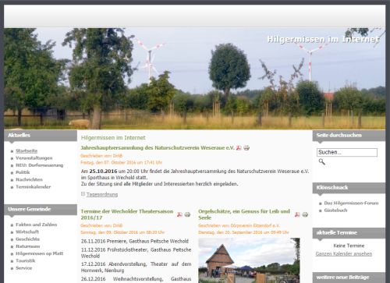The image size is (390, 283).
Task: Open PDF icon for Orgelschätze article
Action: 297,214
